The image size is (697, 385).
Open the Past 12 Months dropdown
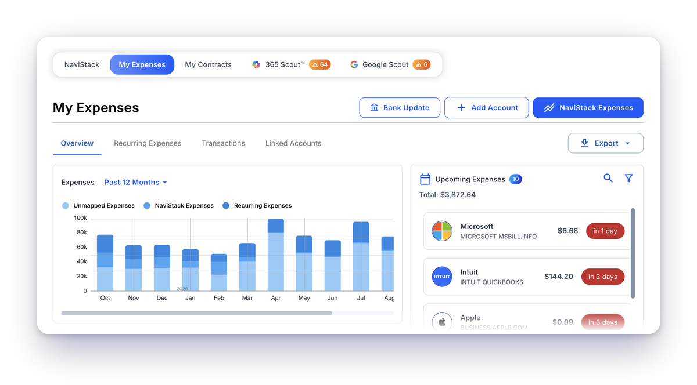pos(136,182)
